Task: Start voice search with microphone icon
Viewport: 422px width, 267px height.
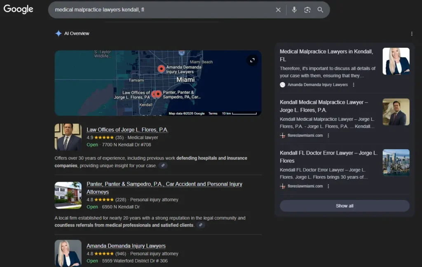Action: [x=294, y=10]
